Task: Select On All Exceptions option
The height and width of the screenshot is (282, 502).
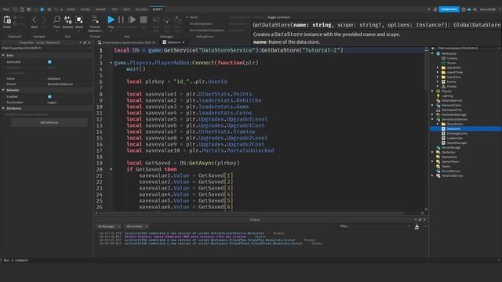Action: coord(199,23)
